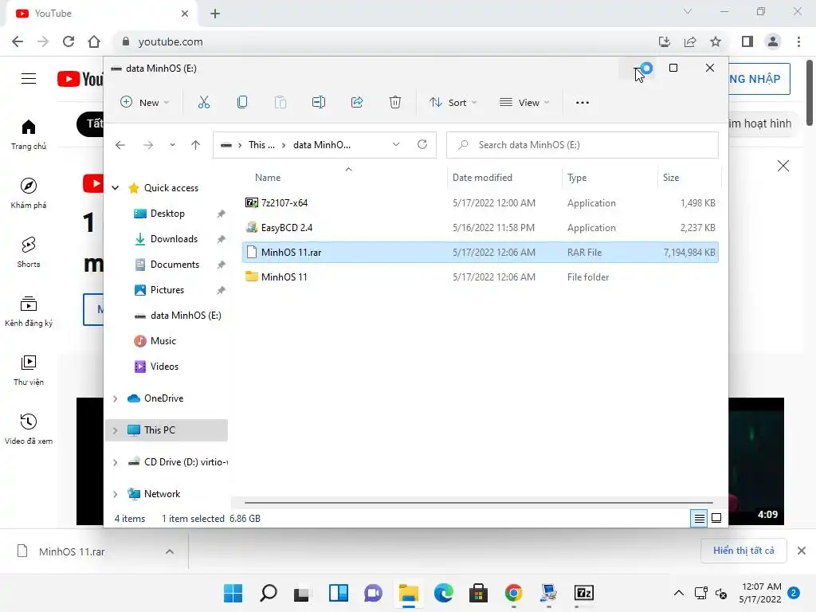Select Pictures in Quick access
Viewport: 816px width, 612px height.
(x=167, y=290)
